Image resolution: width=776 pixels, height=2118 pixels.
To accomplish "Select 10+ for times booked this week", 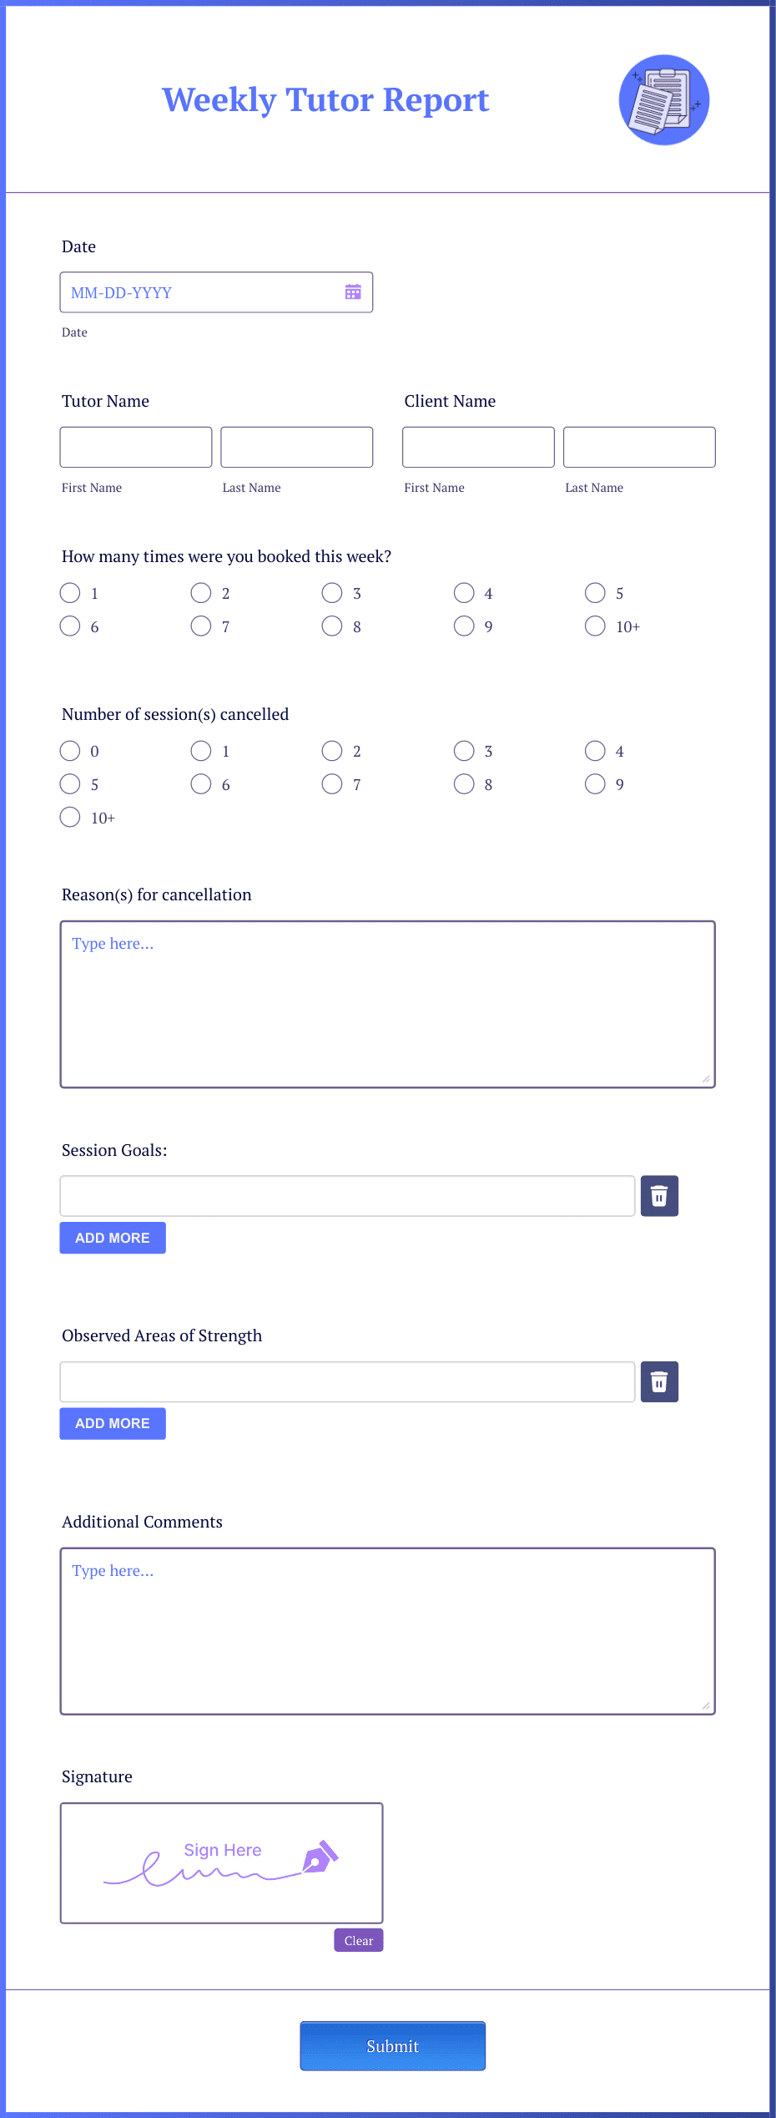I will [596, 626].
